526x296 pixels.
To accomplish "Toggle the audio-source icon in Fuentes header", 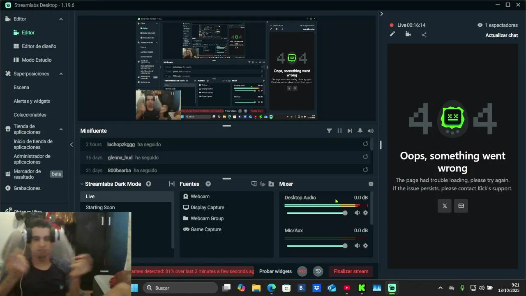I will tap(263, 184).
